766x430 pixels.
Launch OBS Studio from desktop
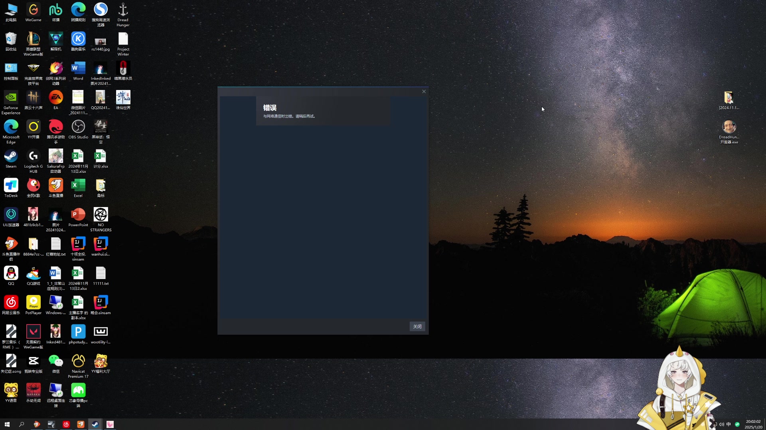[x=78, y=127]
